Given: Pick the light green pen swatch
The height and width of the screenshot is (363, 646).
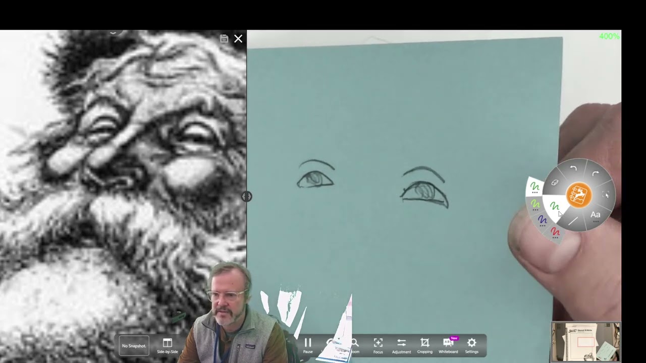Looking at the screenshot, I should pyautogui.click(x=535, y=205).
